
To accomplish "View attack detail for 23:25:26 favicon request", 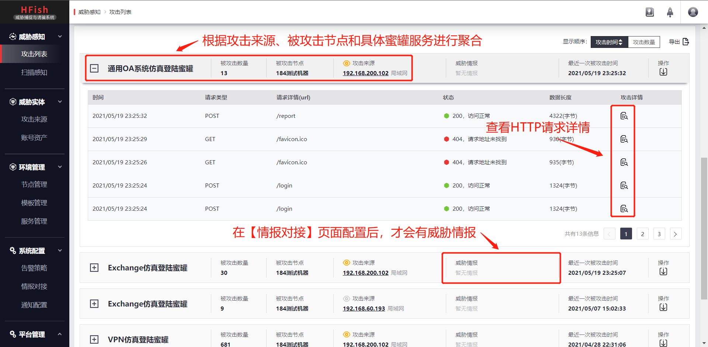I will click(x=624, y=162).
